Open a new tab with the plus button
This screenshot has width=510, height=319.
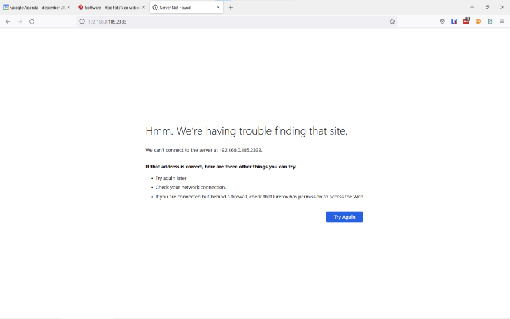click(x=231, y=7)
